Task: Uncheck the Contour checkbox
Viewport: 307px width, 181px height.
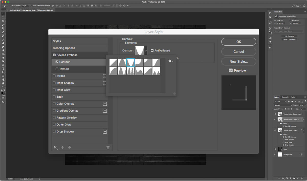Action: [x=57, y=62]
